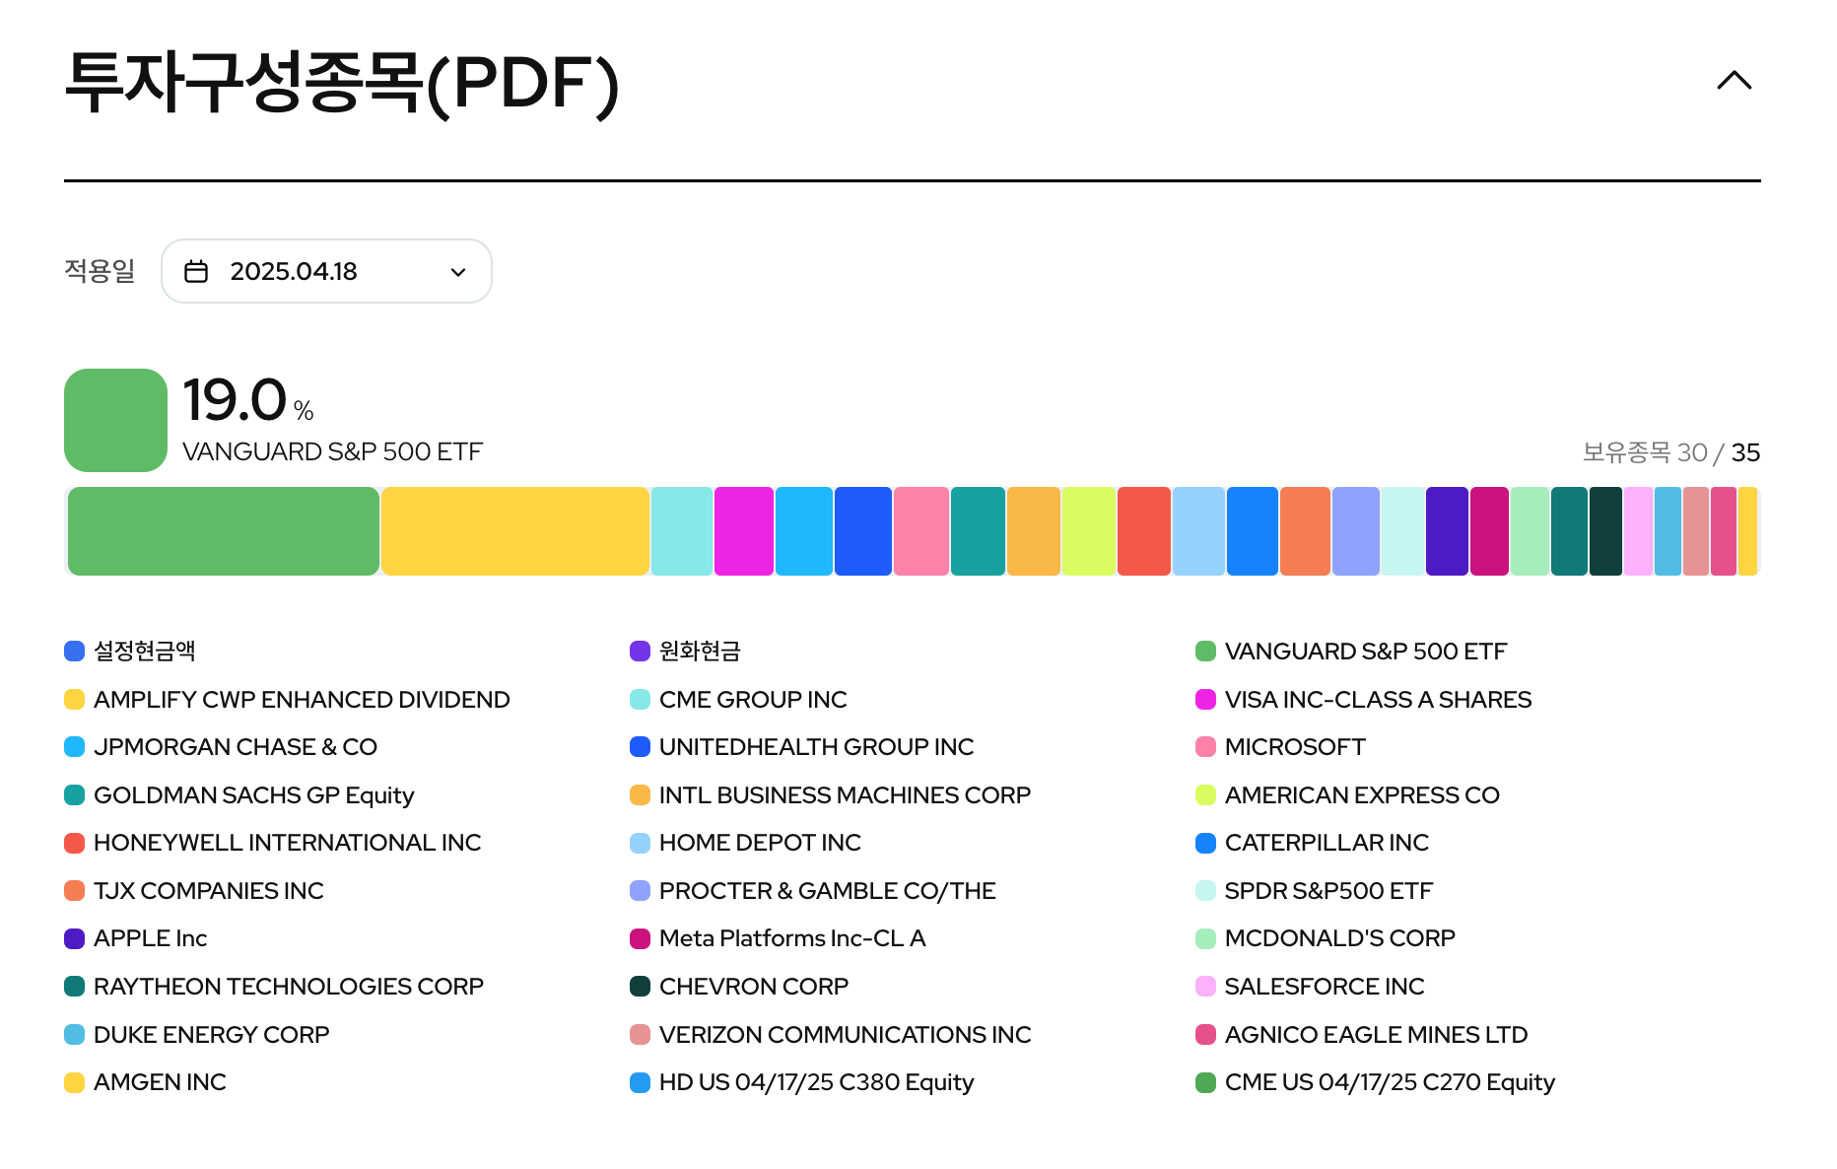The image size is (1837, 1169).
Task: Click AGNICO EAGLE MINES LTD legend entry
Action: 1362,1035
